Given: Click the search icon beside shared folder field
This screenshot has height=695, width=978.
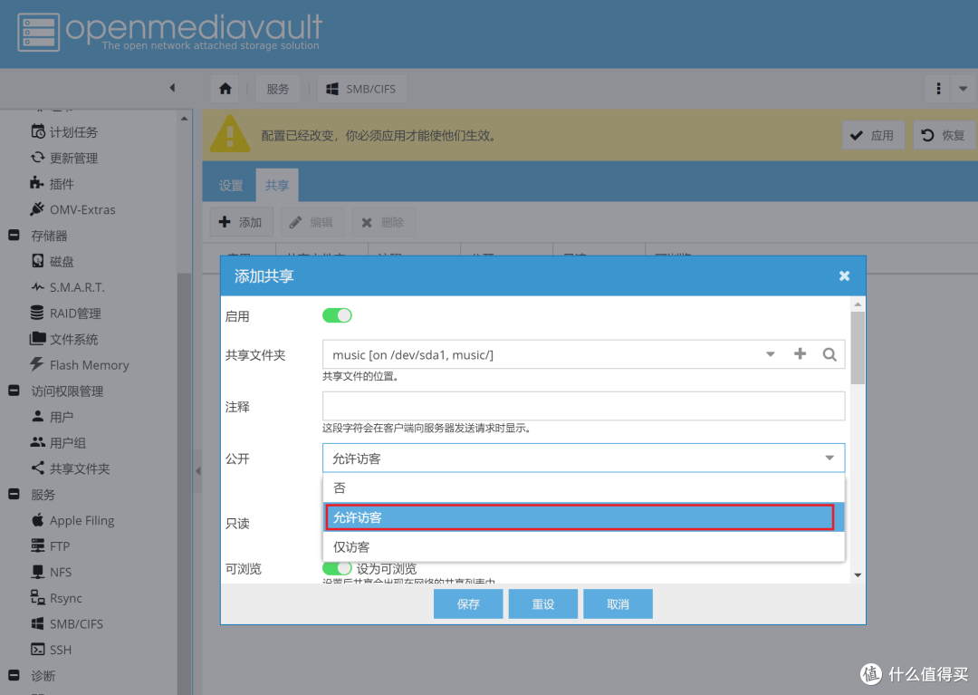Looking at the screenshot, I should pos(829,354).
